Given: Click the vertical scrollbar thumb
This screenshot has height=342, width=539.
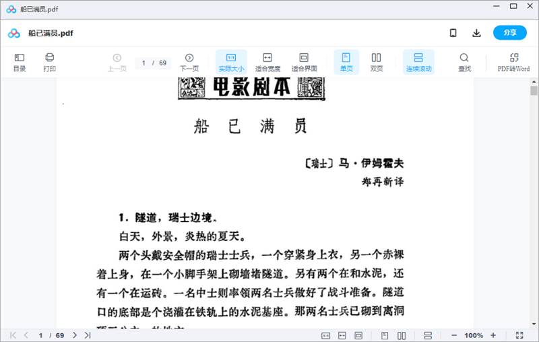Looking at the screenshot, I should coord(534,91).
